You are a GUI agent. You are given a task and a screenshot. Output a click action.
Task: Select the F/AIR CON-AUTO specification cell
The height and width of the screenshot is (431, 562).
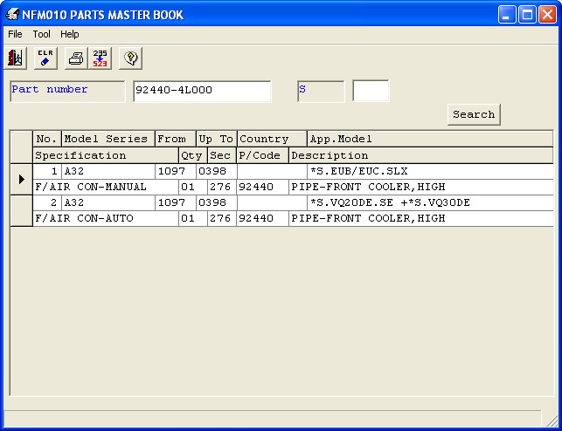(105, 218)
